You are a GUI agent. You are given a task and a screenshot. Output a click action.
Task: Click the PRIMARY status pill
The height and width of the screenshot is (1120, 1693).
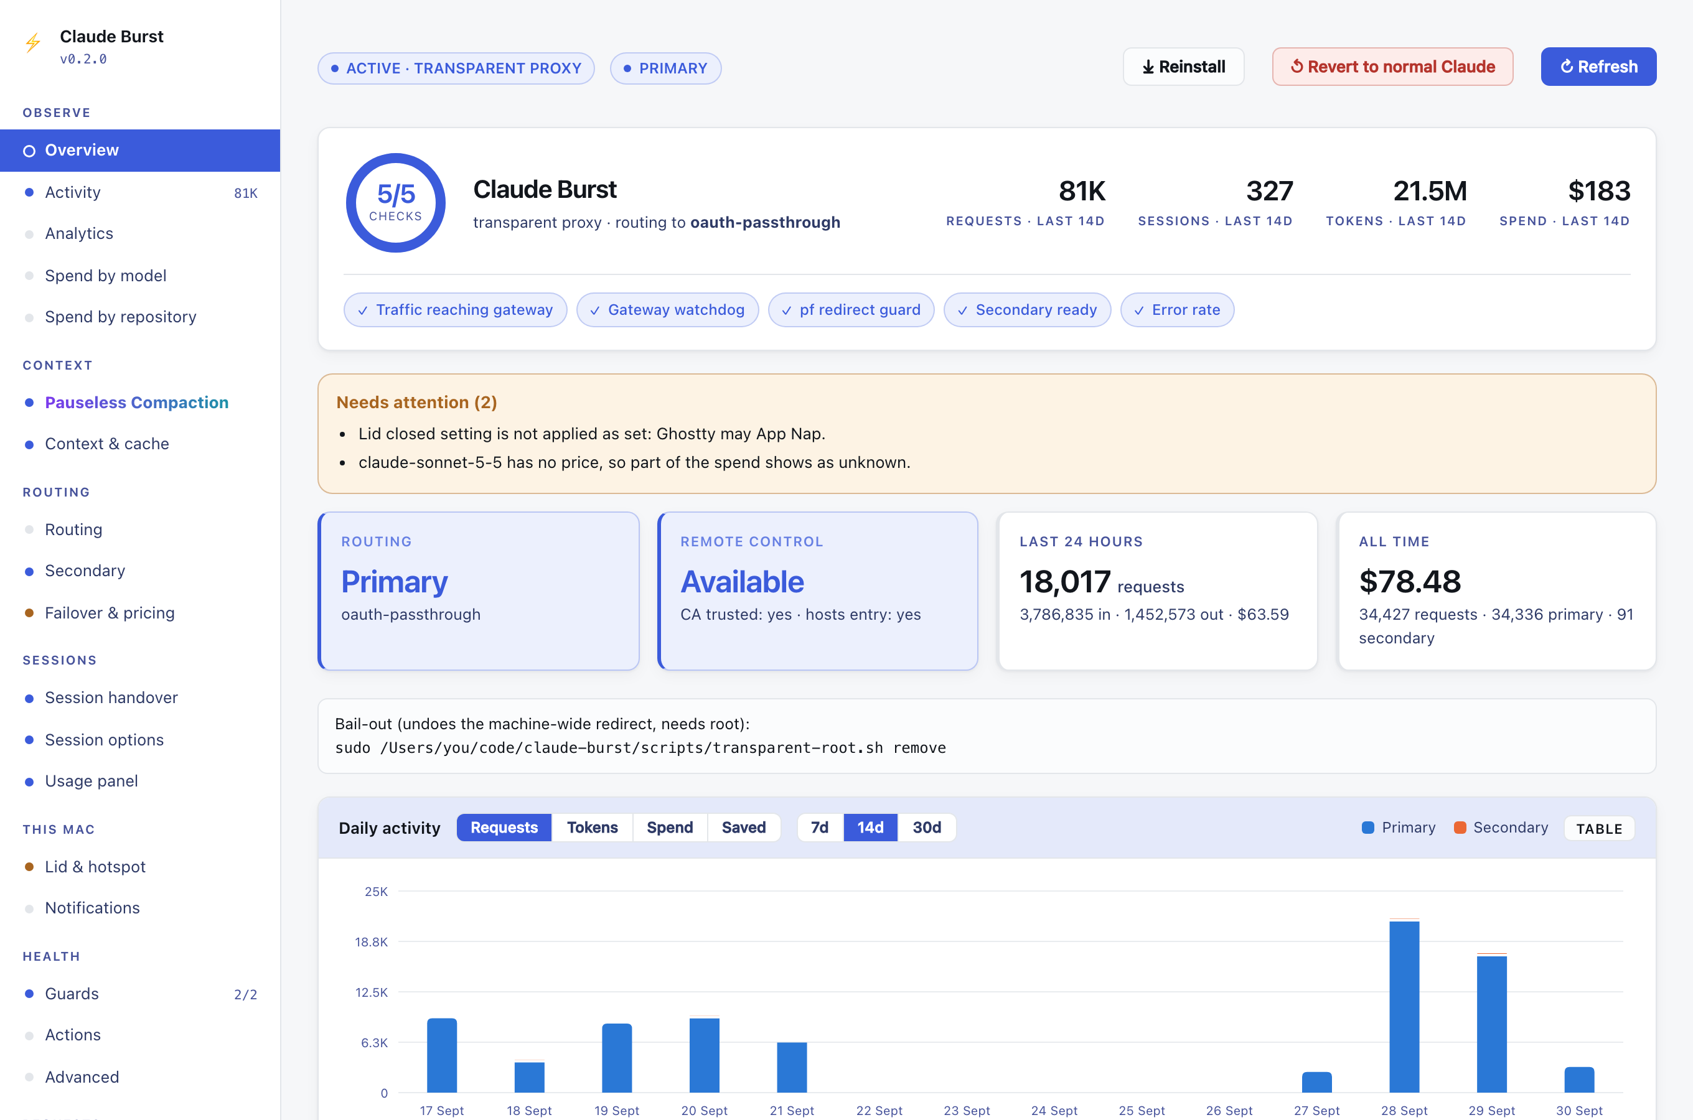665,68
